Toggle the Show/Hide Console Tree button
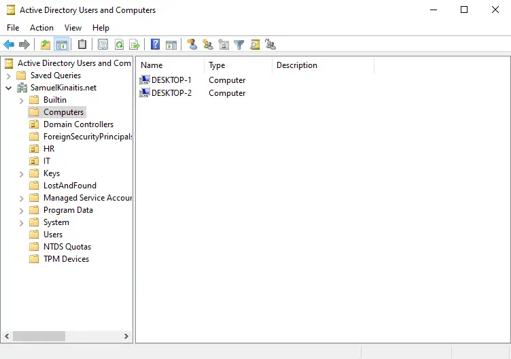The width and height of the screenshot is (511, 359). [x=62, y=45]
